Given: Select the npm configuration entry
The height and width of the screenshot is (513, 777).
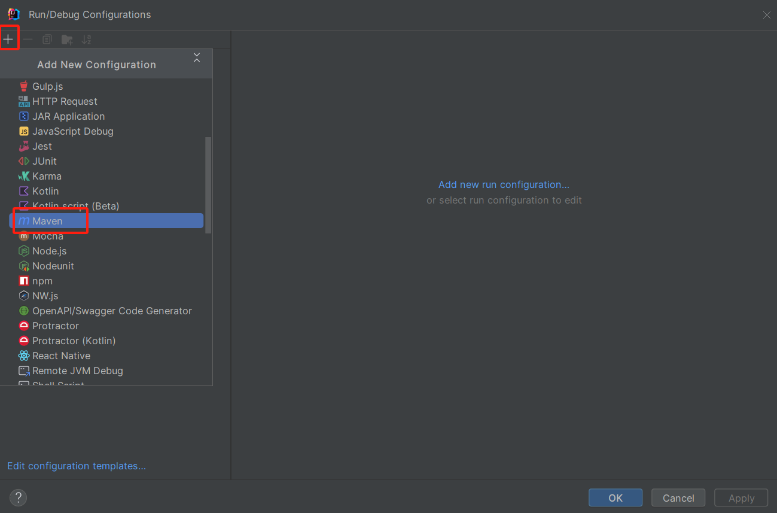Looking at the screenshot, I should pos(42,281).
